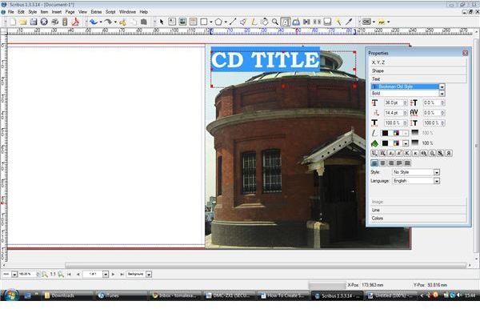480x309 pixels.
Task: Choose the Insert Text Frame tool
Action: click(x=172, y=22)
